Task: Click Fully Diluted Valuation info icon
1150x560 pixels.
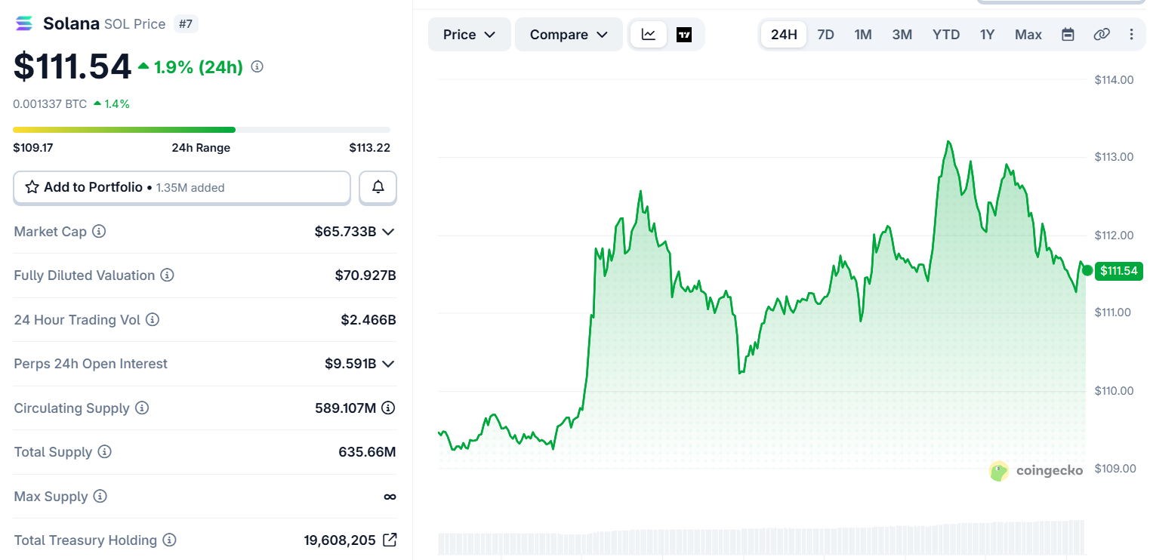Action: tap(167, 275)
